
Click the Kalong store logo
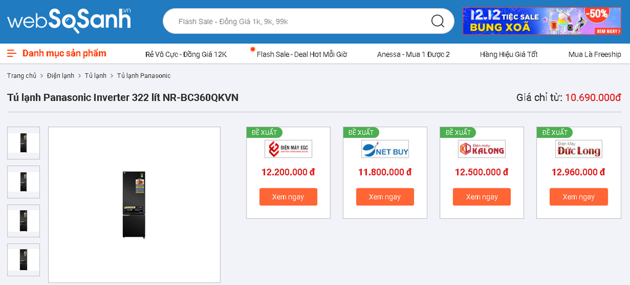tap(482, 149)
